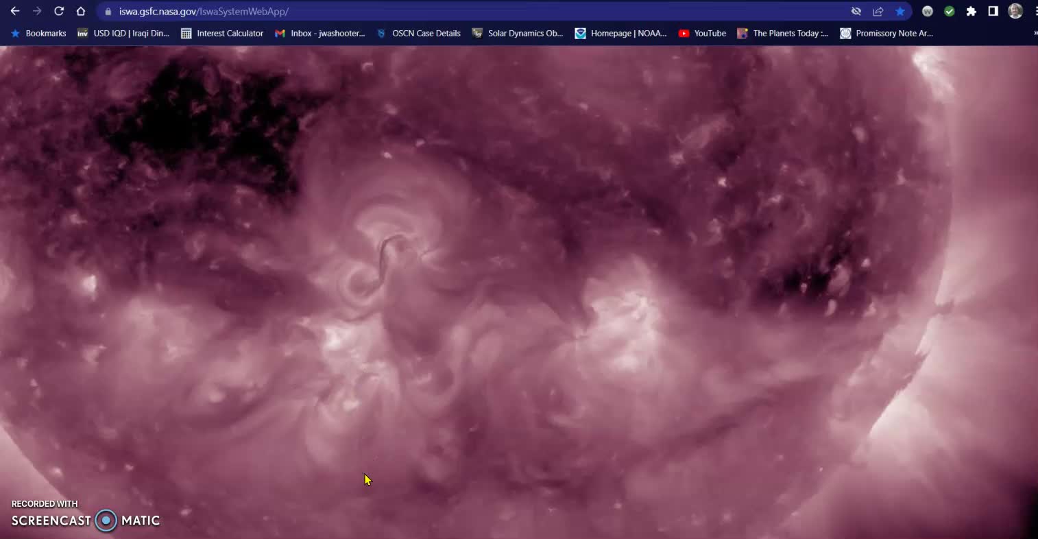Open Solar Dynamics Observatory bookmark

tap(518, 33)
